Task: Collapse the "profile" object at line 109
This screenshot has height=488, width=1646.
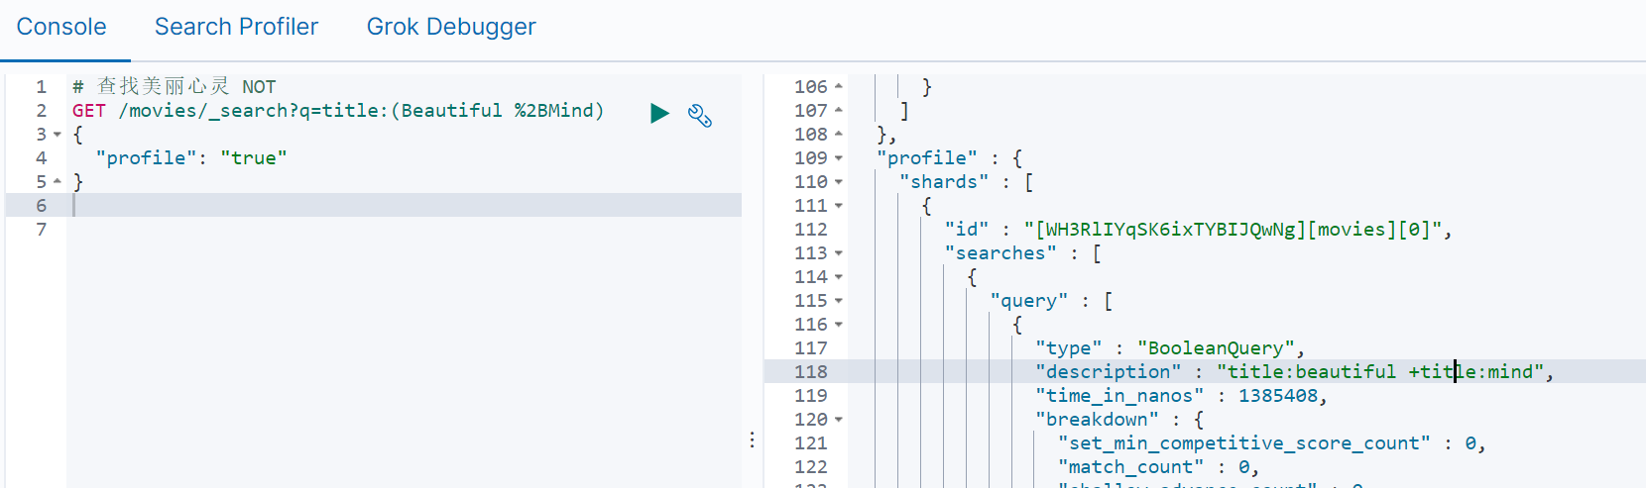Action: (x=839, y=158)
